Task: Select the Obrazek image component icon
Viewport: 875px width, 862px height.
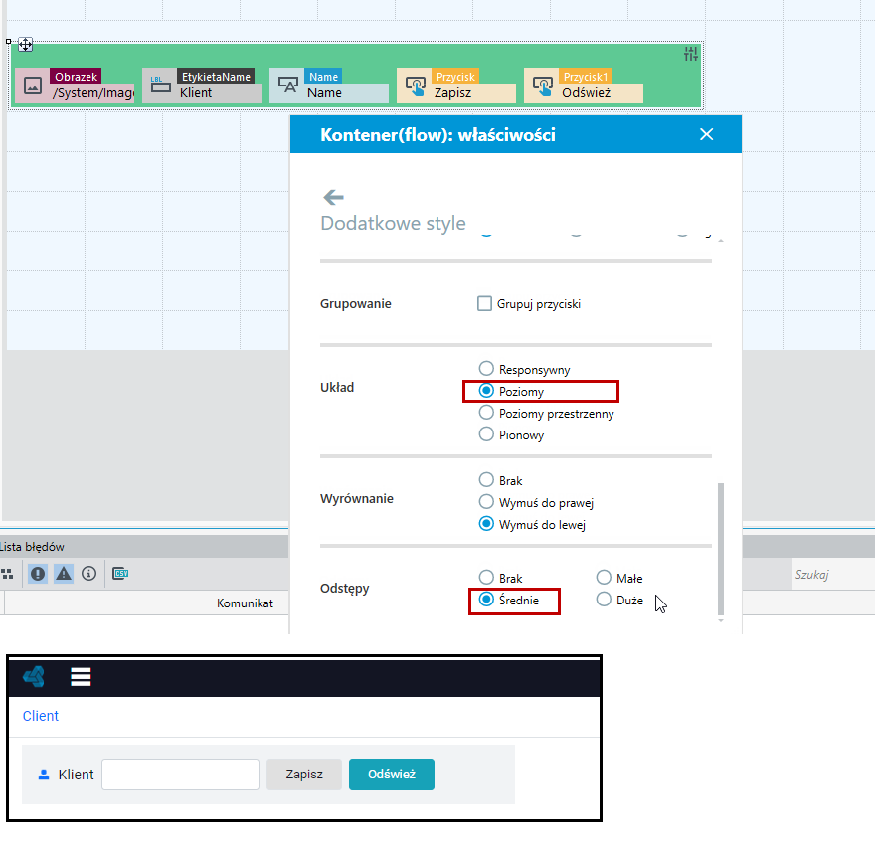Action: click(33, 86)
